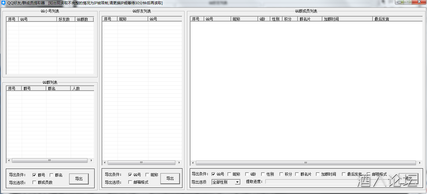The height and width of the screenshot is (194, 427).
Task: Click 序号 column header in QQ群成员列表
Action: [x=197, y=19]
